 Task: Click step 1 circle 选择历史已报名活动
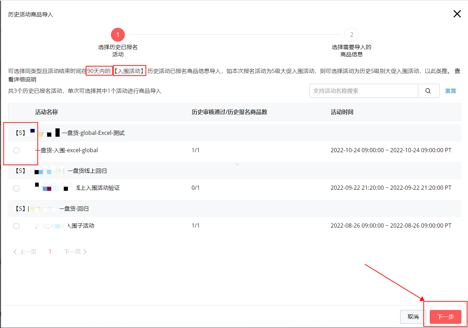coord(118,35)
